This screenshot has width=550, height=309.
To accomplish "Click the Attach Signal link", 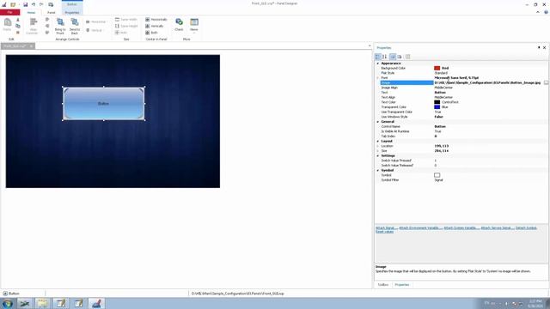I will tap(387, 228).
